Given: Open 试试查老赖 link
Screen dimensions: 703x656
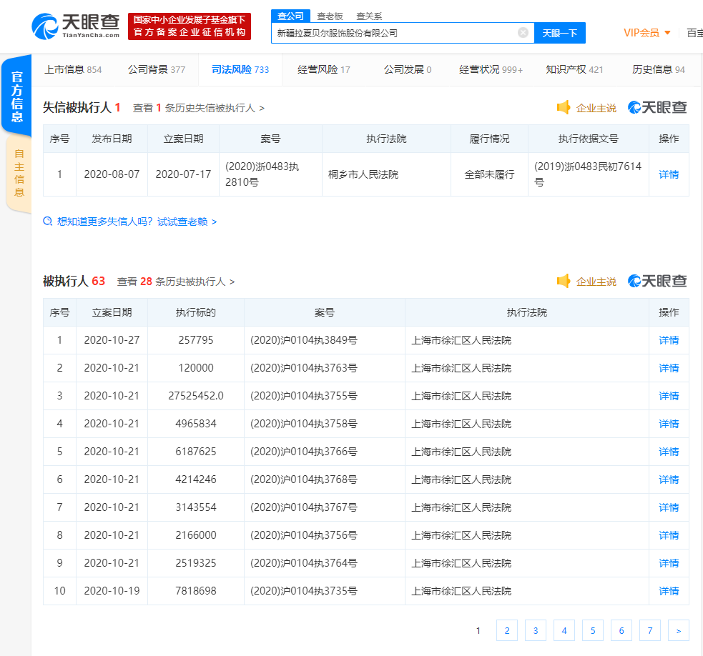Looking at the screenshot, I should point(187,222).
